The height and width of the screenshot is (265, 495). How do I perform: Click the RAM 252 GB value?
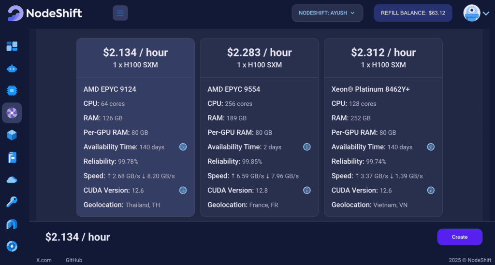point(361,118)
